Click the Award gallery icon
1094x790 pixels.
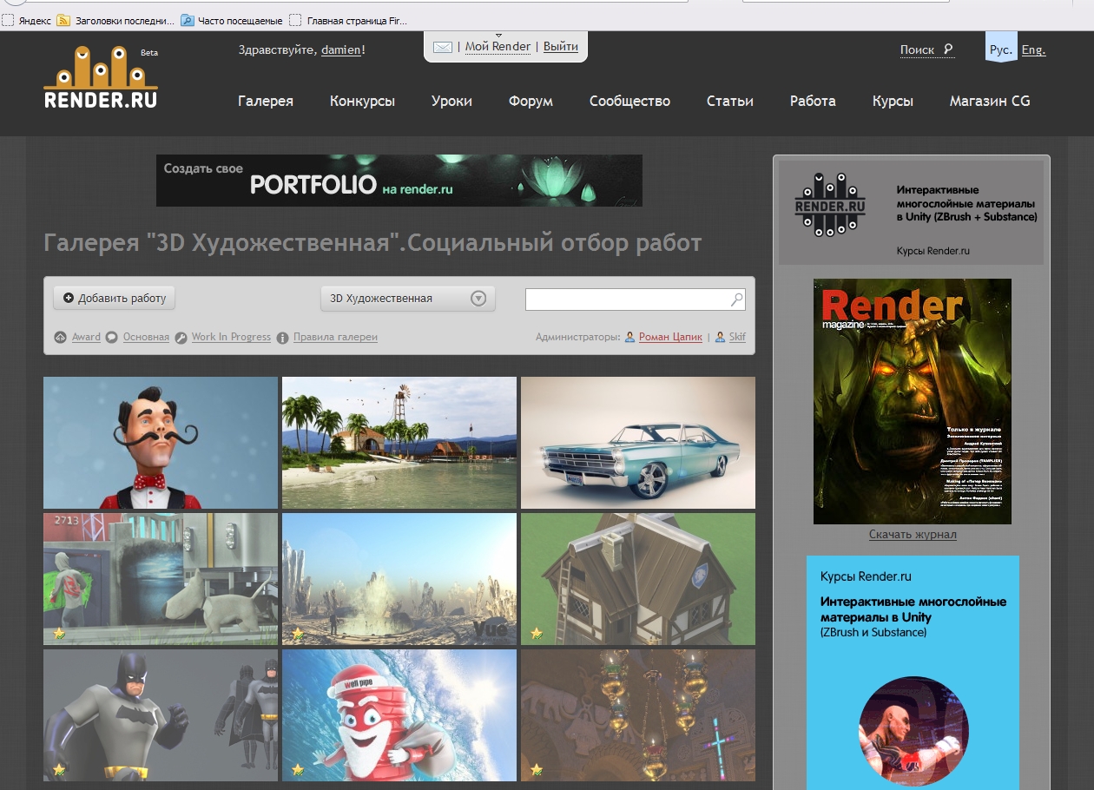coord(60,338)
